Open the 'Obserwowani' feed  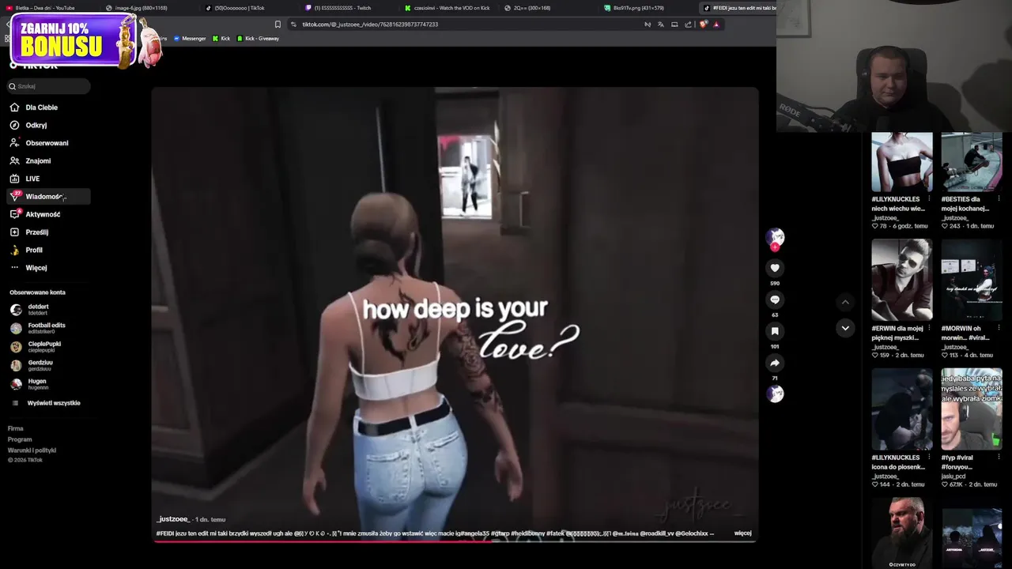47,143
